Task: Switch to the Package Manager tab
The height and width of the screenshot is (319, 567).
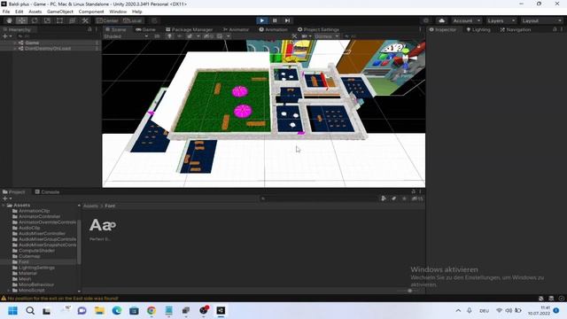Action: click(189, 29)
